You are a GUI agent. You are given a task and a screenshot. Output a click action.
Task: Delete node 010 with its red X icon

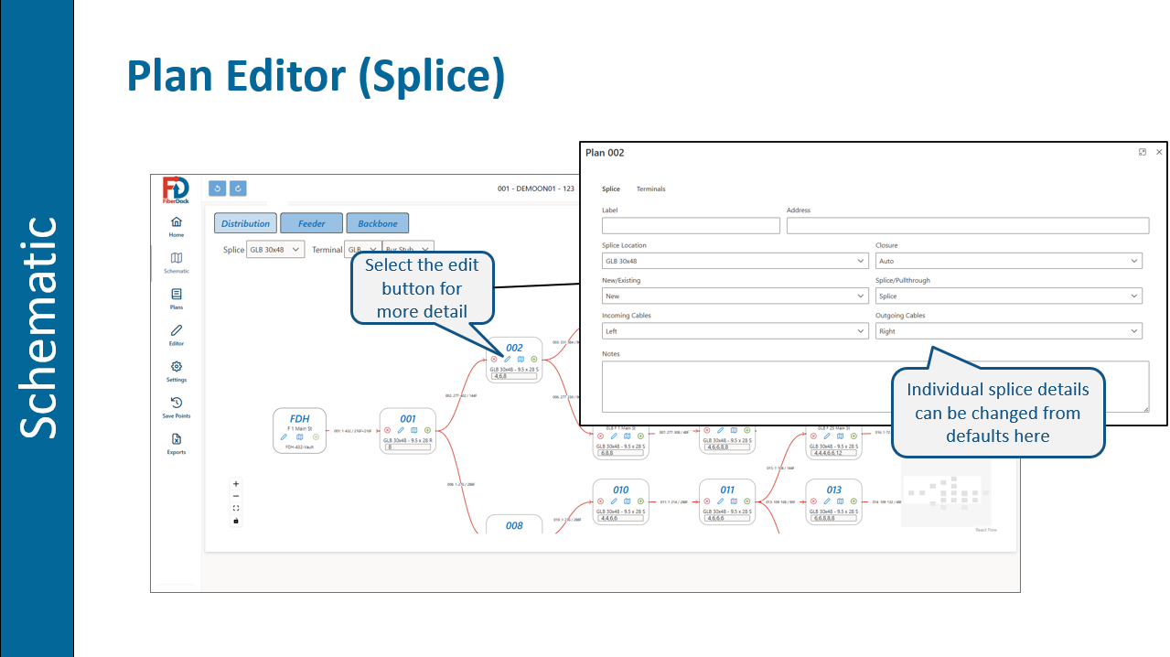[x=601, y=501]
